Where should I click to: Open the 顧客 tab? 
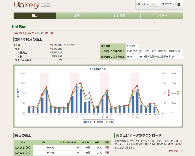[x=77, y=16]
